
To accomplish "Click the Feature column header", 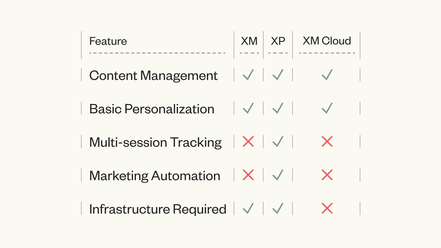I will [x=108, y=41].
